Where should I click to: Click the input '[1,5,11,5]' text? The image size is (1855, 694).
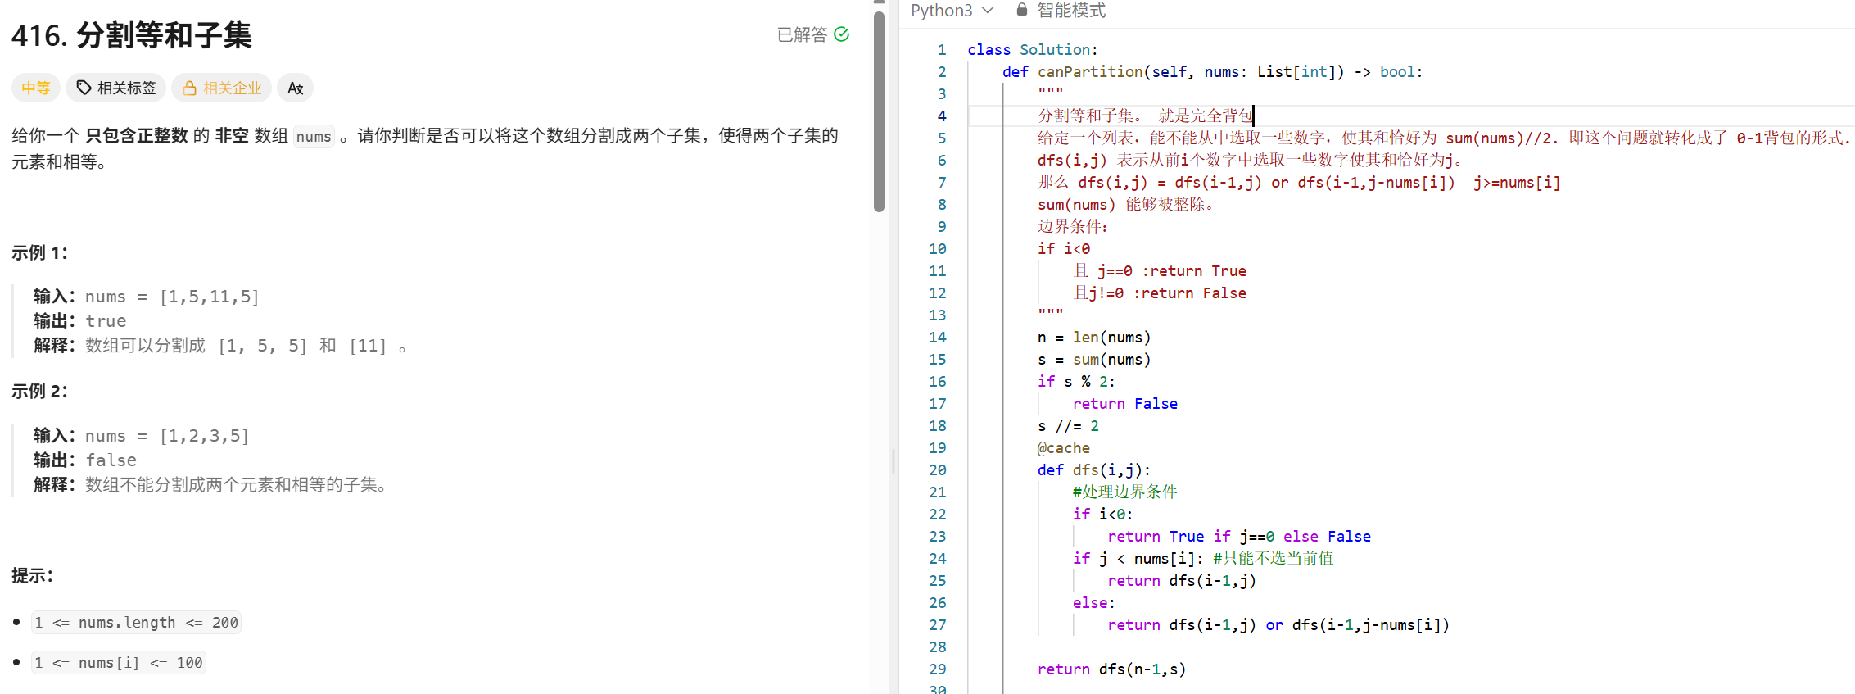[209, 297]
